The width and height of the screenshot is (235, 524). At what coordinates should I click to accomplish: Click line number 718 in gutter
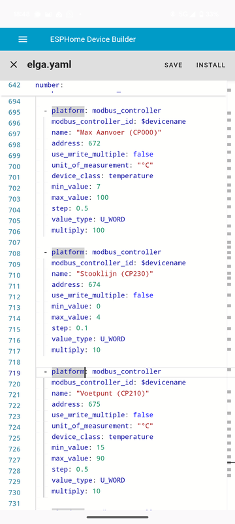point(14,362)
